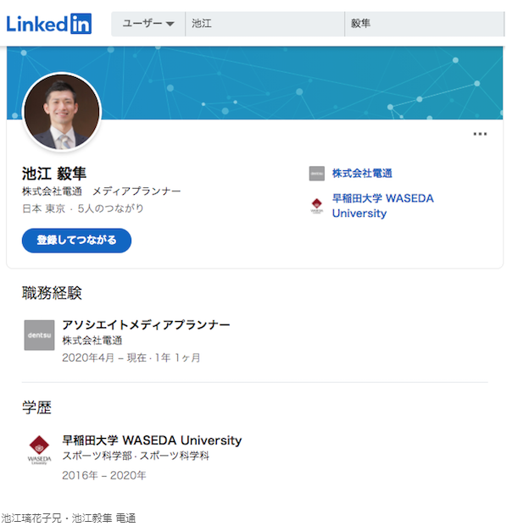Click the last name field containing 毅隼
This screenshot has width=507, height=532.
(x=425, y=24)
